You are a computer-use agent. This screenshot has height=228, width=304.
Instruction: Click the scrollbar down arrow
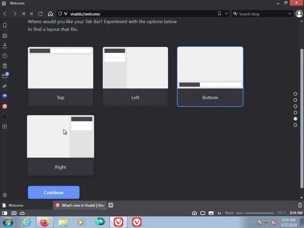point(302,197)
